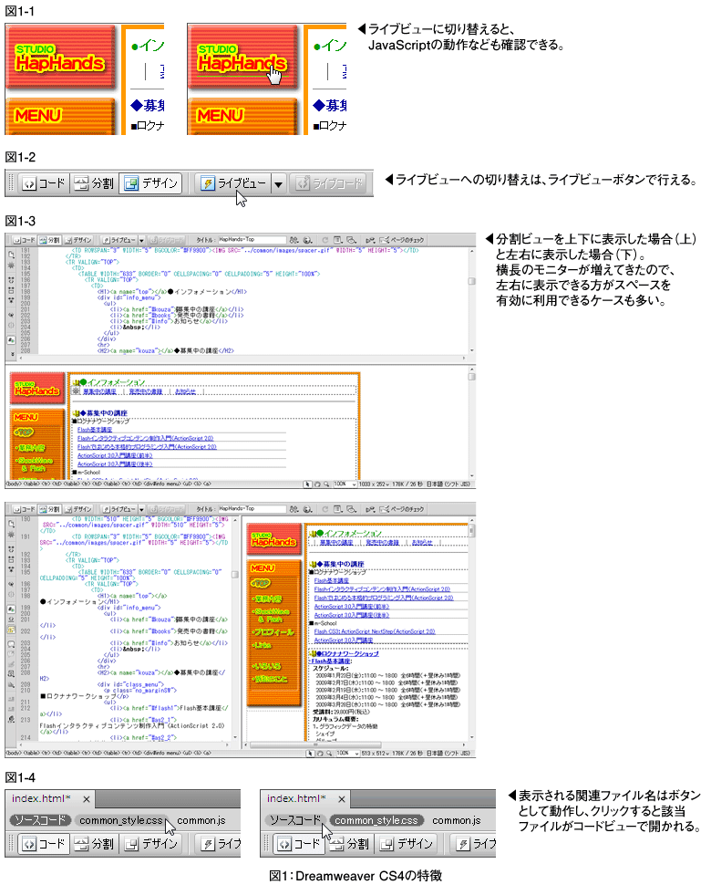This screenshot has width=711, height=885.
Task: Activate デザイン view in figure 1-2 toolbar
Action: coord(150,183)
